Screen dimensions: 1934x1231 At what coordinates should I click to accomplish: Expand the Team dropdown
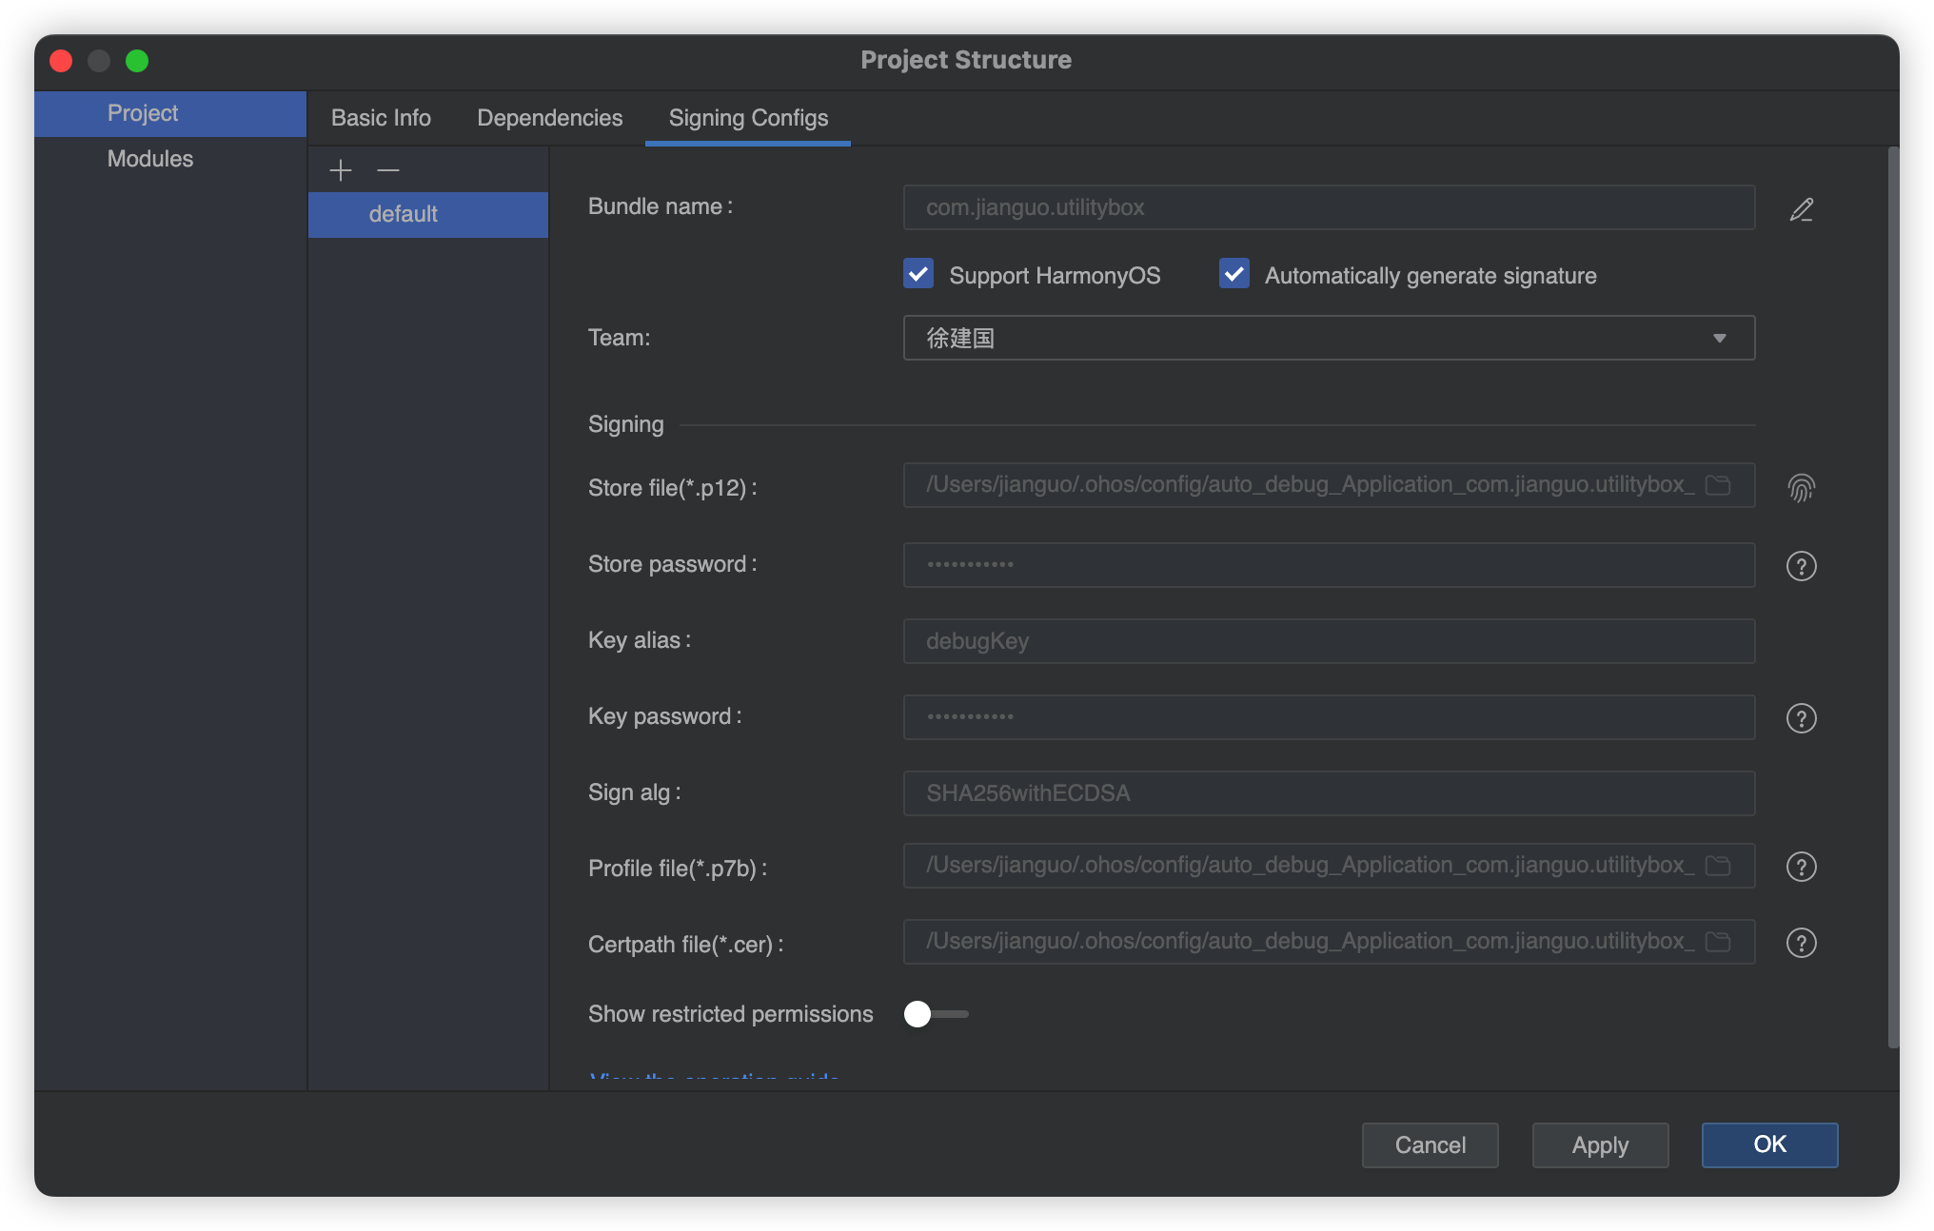[1720, 338]
